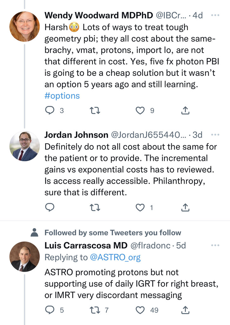The height and width of the screenshot is (325, 230).
Task: Share Jordan Johnson's tweet
Action: pyautogui.click(x=185, y=208)
